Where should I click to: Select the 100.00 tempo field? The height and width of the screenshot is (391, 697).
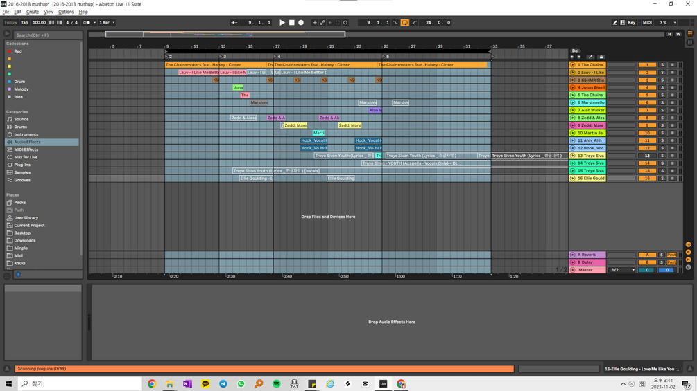coord(39,23)
